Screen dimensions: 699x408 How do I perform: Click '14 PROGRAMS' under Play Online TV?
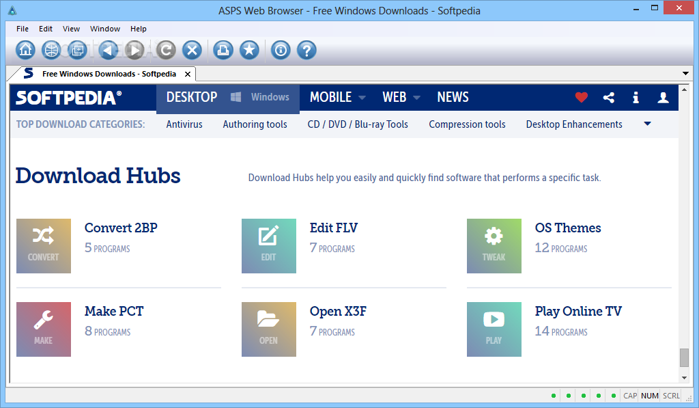coord(561,331)
